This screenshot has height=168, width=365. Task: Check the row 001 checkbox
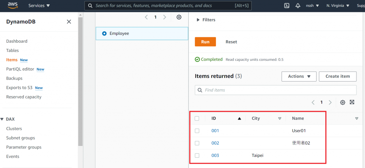click(x=197, y=131)
